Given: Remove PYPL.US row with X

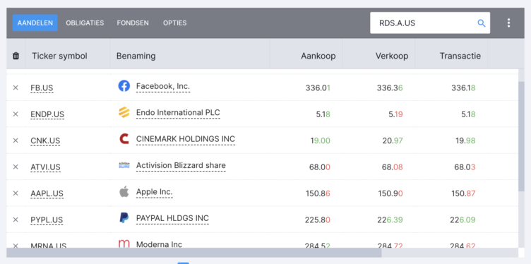Looking at the screenshot, I should 16,220.
